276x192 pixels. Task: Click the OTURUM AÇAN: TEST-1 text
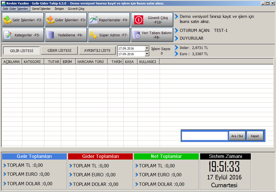tap(204, 31)
